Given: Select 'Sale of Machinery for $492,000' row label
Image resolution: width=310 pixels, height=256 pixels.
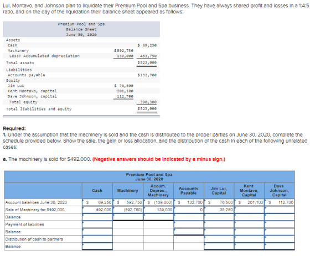Looking at the screenshot, I should point(35,210).
